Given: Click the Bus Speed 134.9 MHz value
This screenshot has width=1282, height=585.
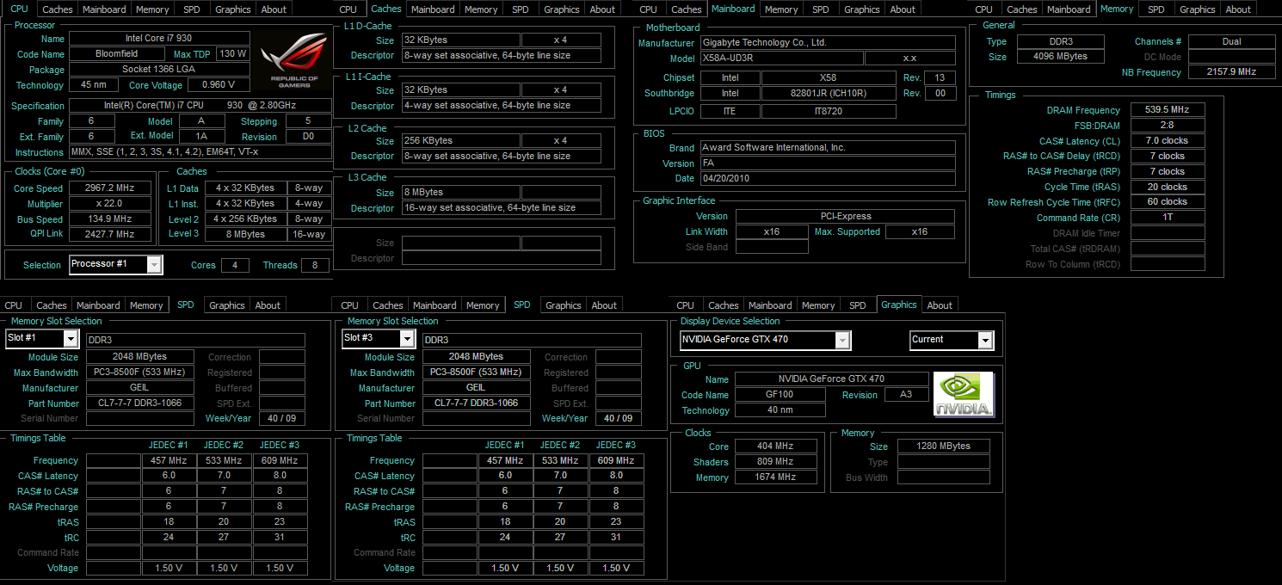Looking at the screenshot, I should pyautogui.click(x=110, y=219).
